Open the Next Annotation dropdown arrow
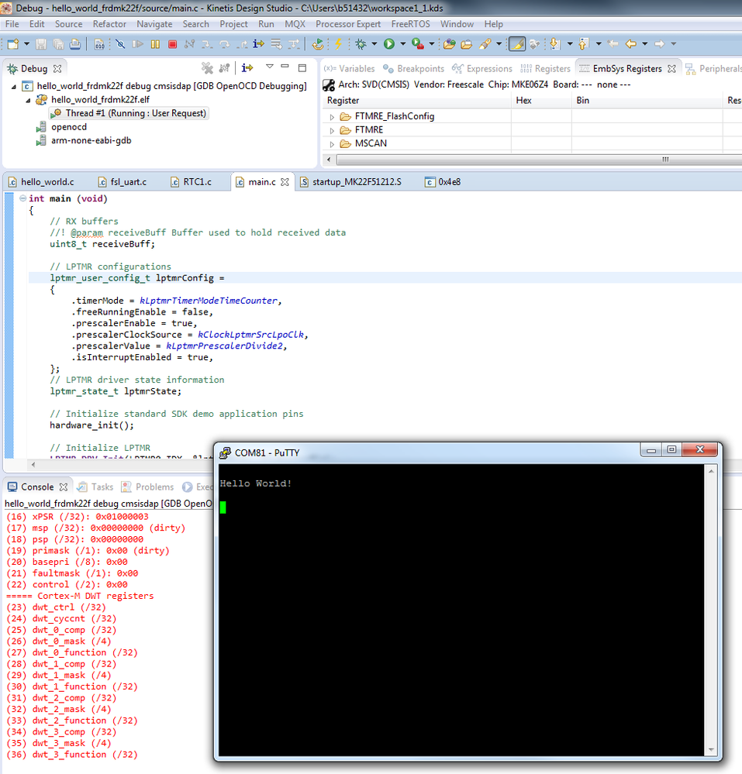 [x=570, y=44]
